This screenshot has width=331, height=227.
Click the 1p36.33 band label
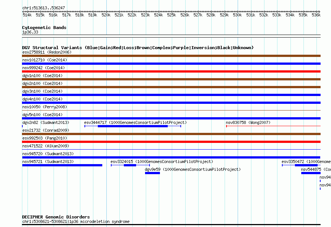click(x=30, y=32)
